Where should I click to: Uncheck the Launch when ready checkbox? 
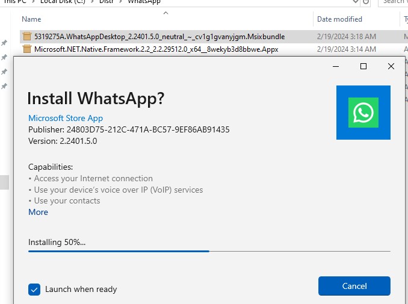pyautogui.click(x=34, y=290)
